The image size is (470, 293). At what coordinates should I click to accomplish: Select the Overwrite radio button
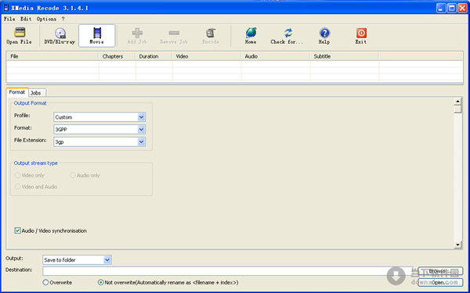point(45,282)
